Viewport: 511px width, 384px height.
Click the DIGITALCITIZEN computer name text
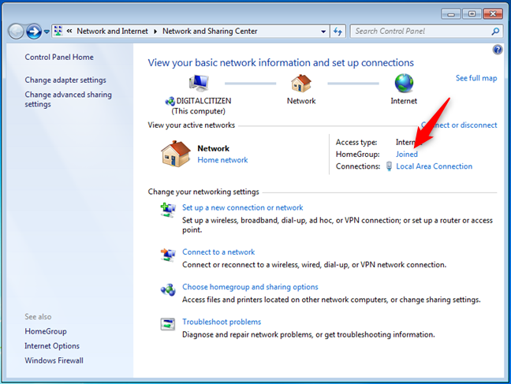point(203,101)
